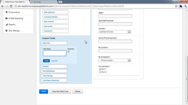Click the page vertical scrollbar thumb
Image resolution: width=188 pixels, height=105 pixels.
pos(187,79)
